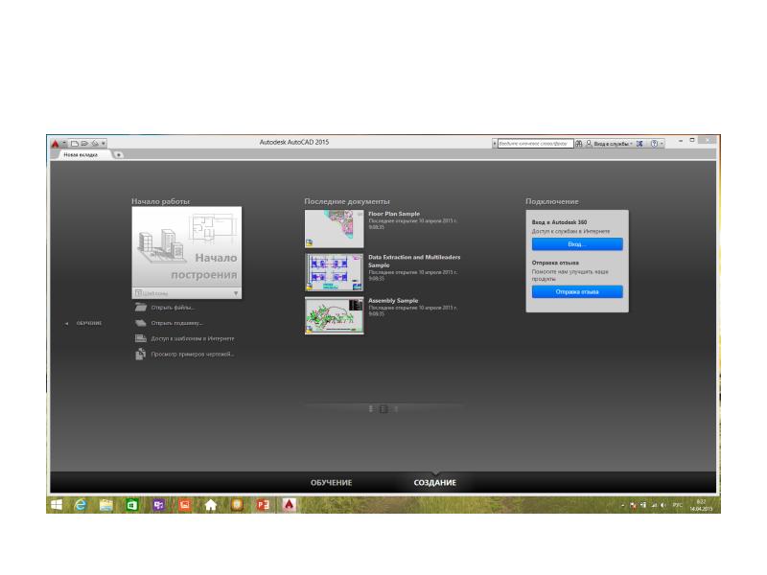Click Data Extraction and Multileaders Sample title

(x=414, y=261)
